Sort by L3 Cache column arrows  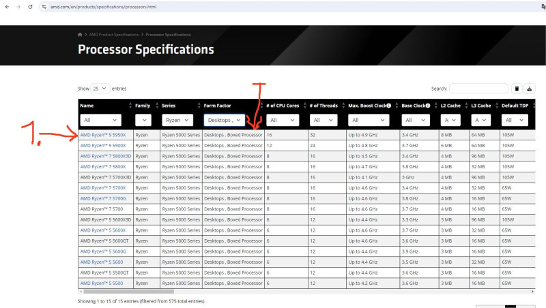(x=497, y=106)
